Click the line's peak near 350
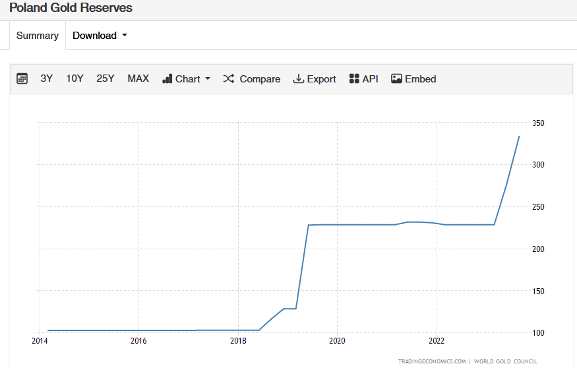The image size is (577, 368). tap(519, 137)
